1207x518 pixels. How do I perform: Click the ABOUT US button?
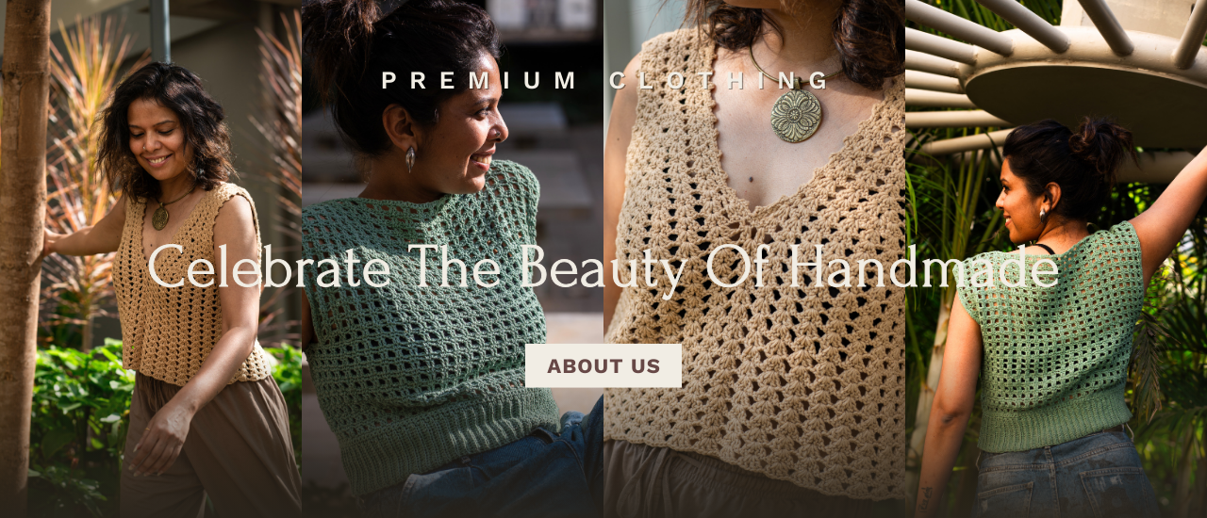[x=603, y=365]
